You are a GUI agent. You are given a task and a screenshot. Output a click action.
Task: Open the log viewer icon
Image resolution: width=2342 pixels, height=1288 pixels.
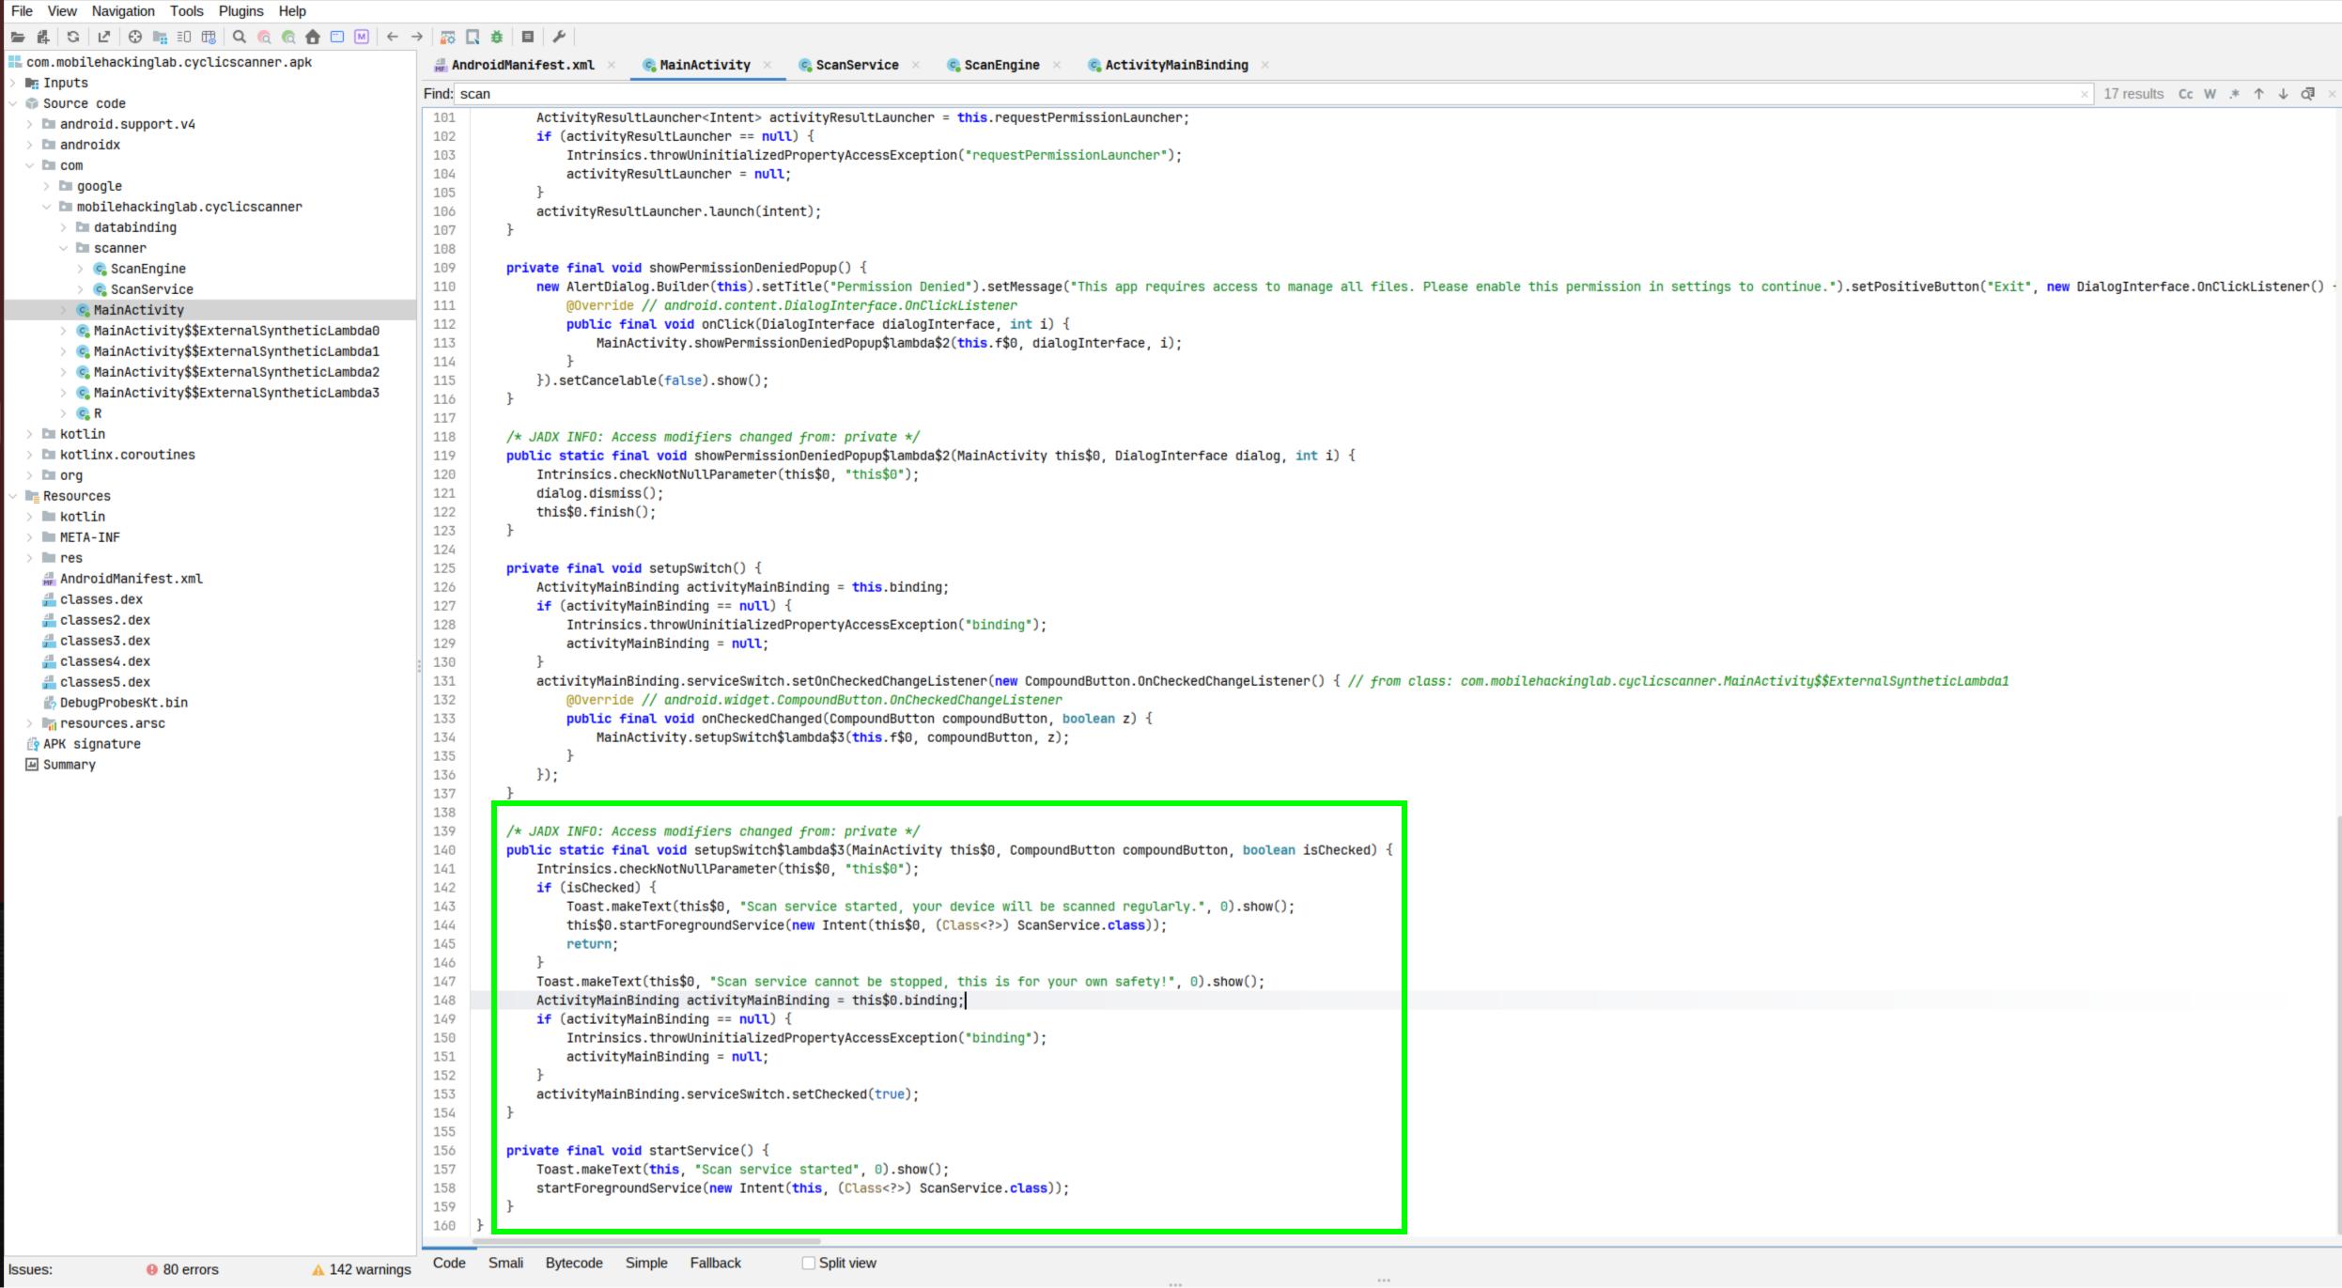[x=528, y=37]
